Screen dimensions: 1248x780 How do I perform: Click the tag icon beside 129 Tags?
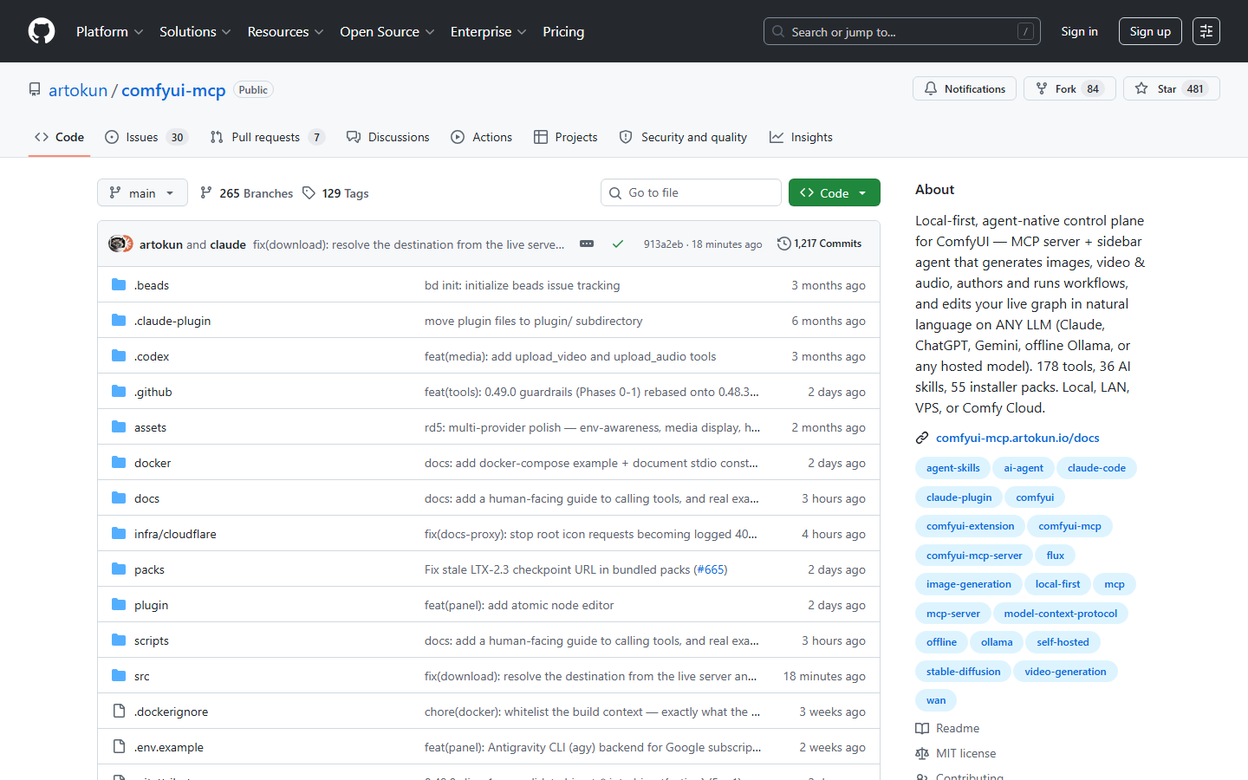tap(309, 193)
